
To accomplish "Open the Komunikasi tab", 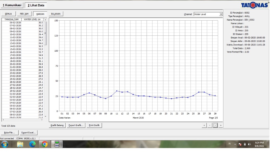I will click(x=12, y=5).
